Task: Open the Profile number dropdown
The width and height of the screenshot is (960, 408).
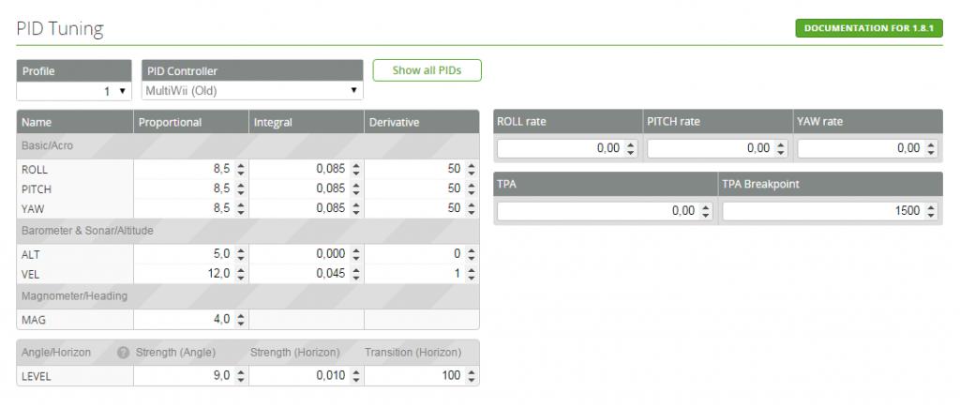Action: click(x=73, y=91)
